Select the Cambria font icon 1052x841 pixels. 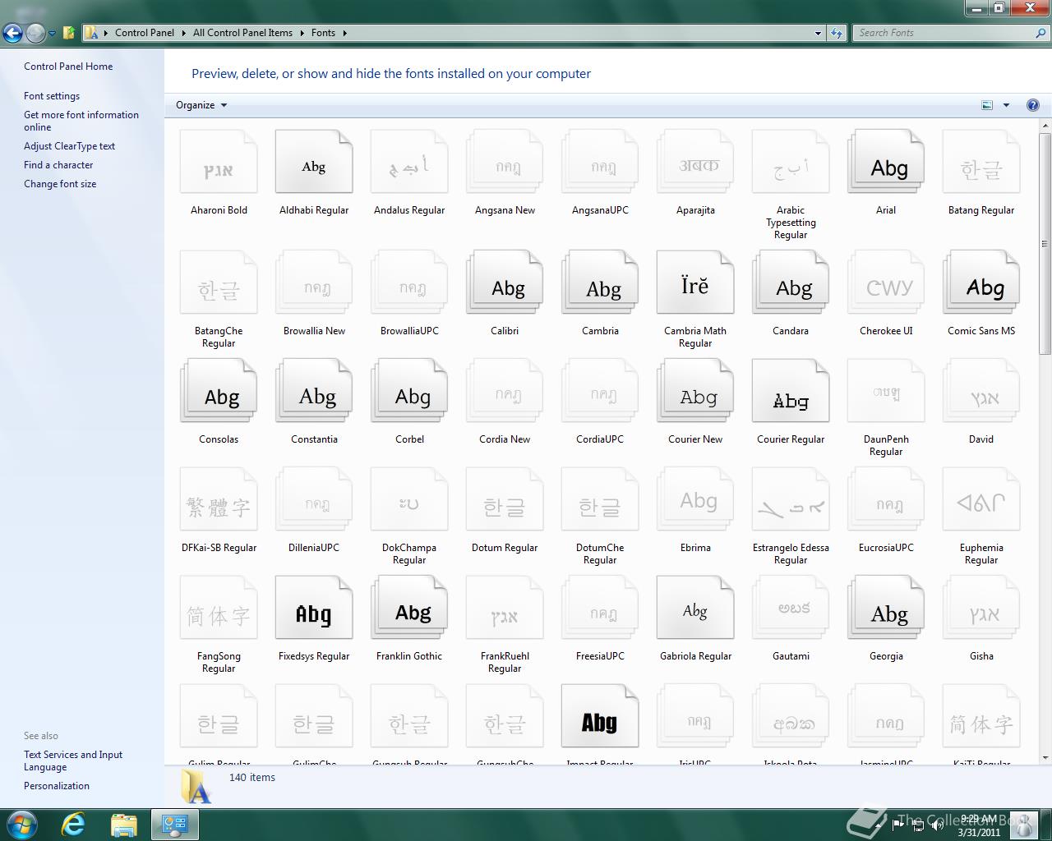[x=600, y=283]
